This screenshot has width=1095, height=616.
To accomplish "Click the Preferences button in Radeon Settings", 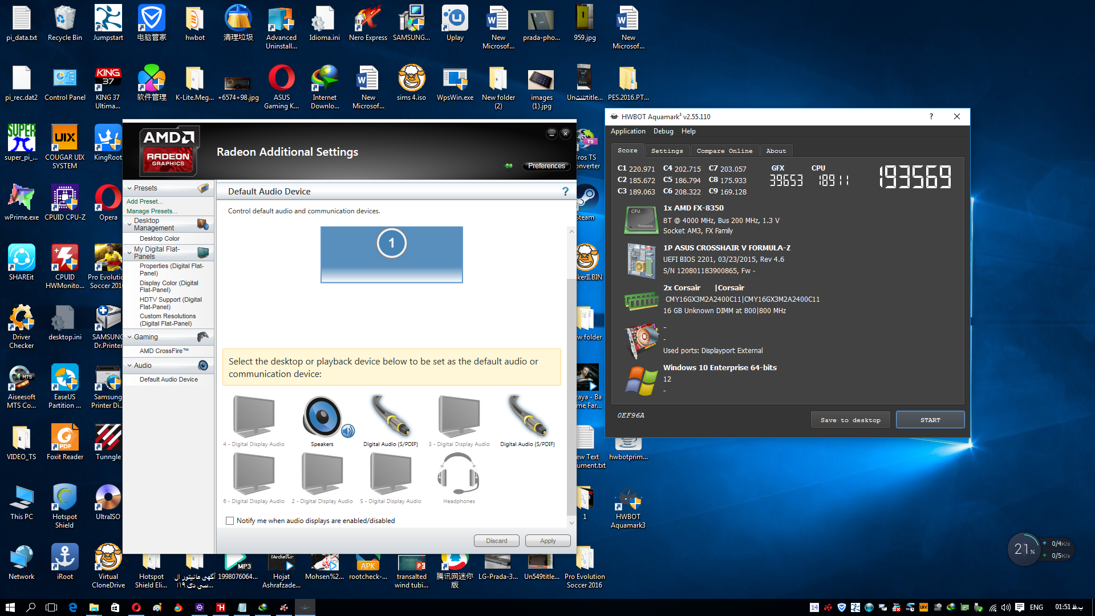I will pos(546,166).
